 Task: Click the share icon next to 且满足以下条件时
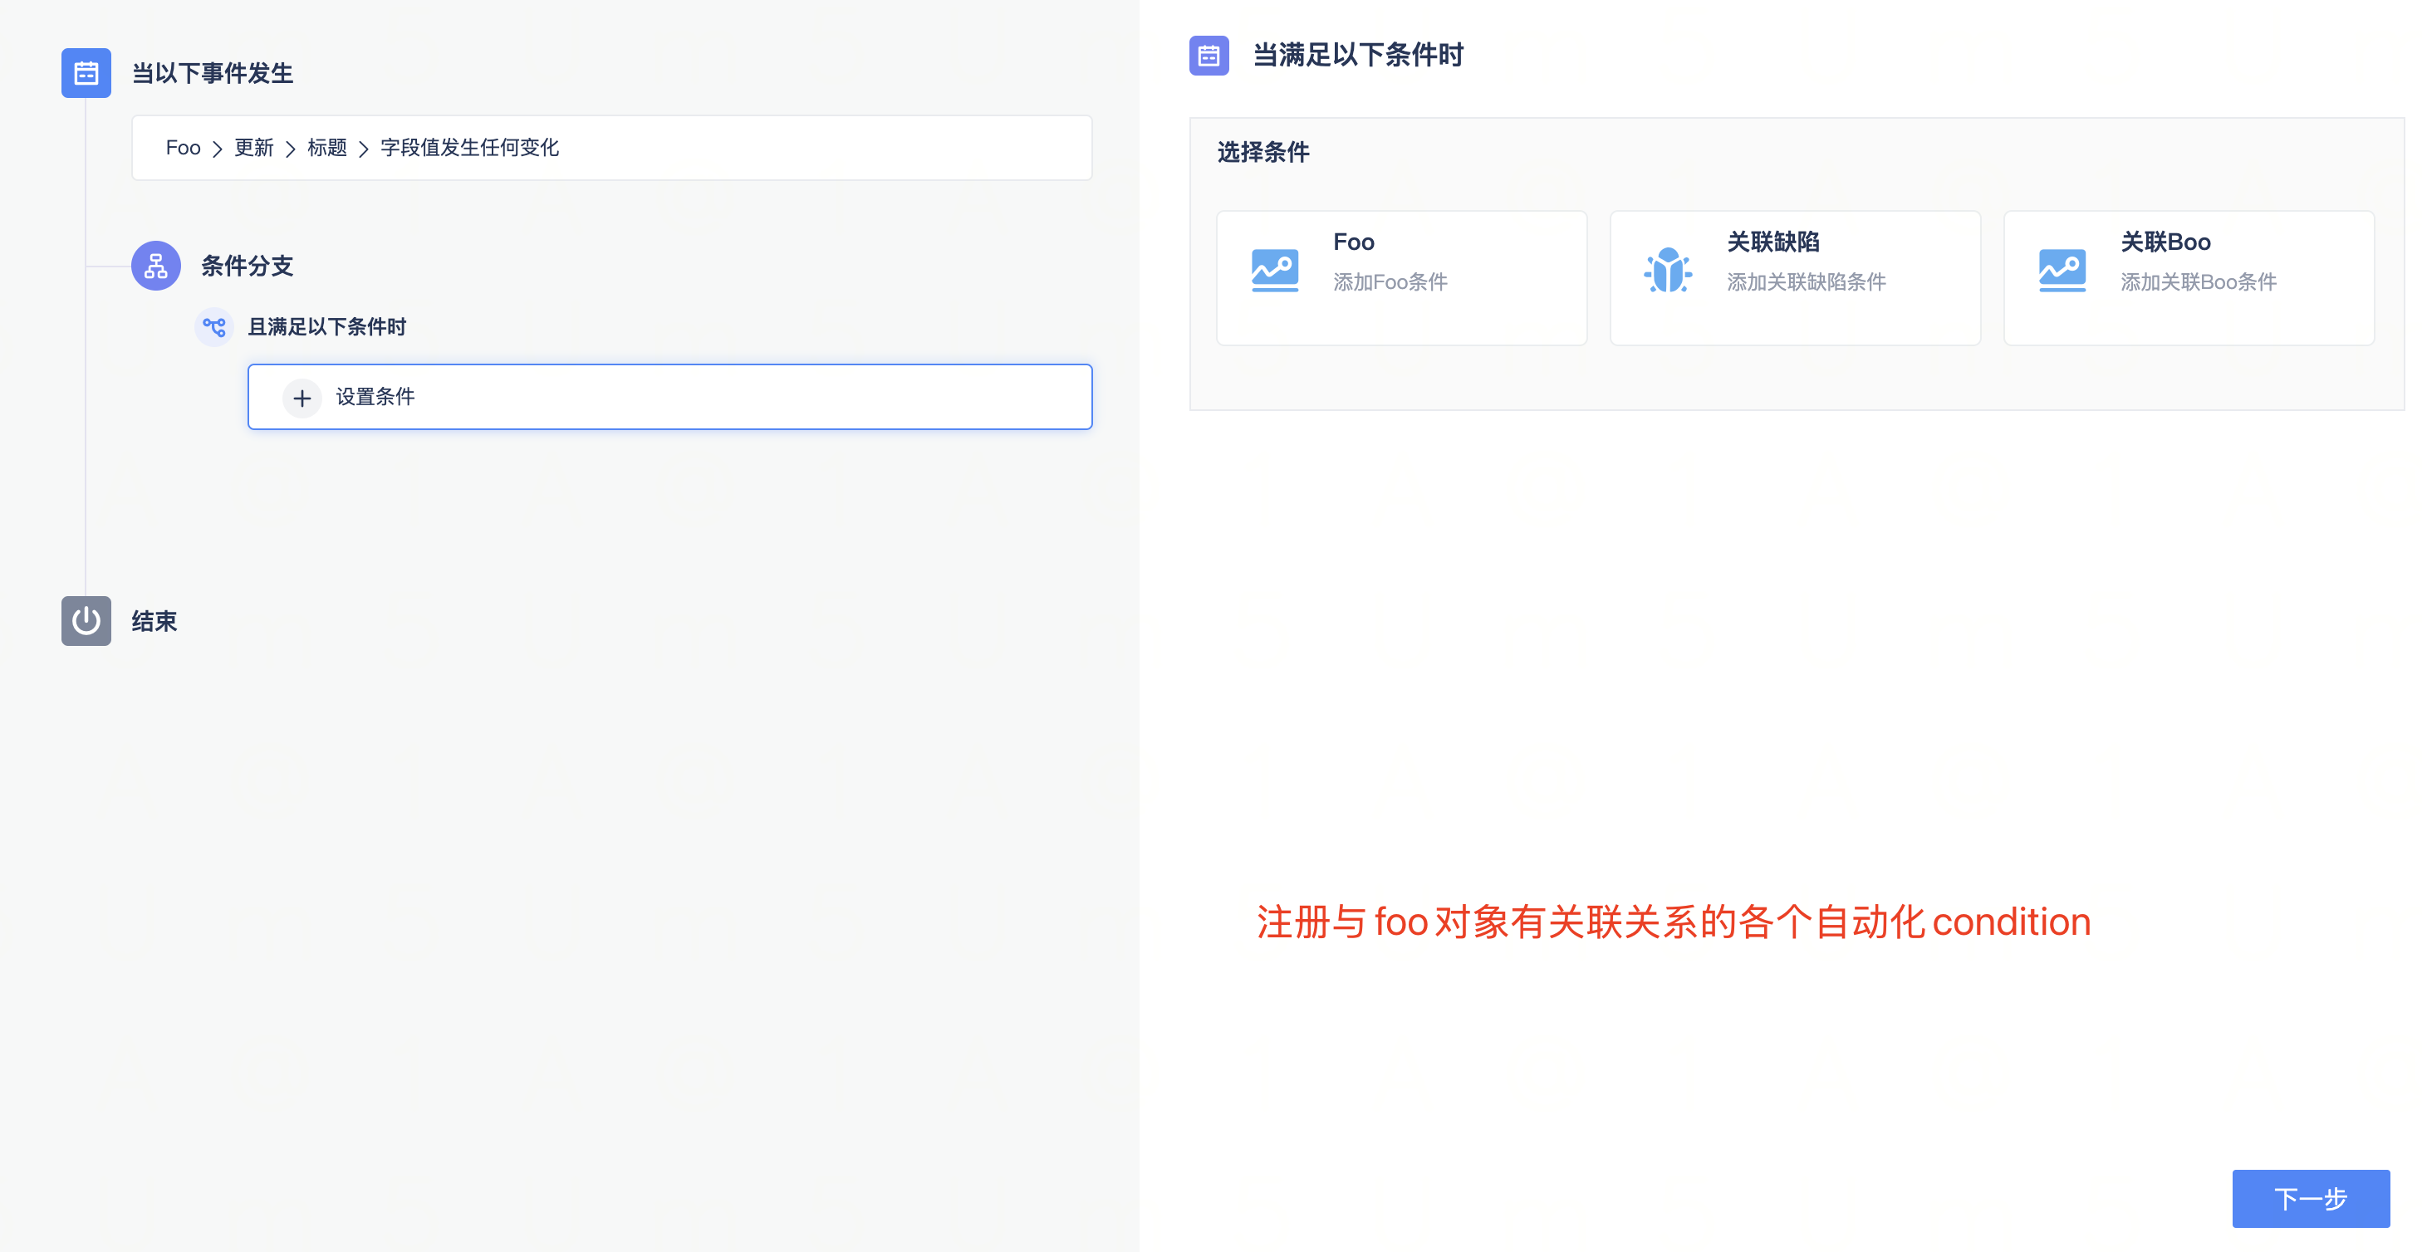tap(214, 327)
